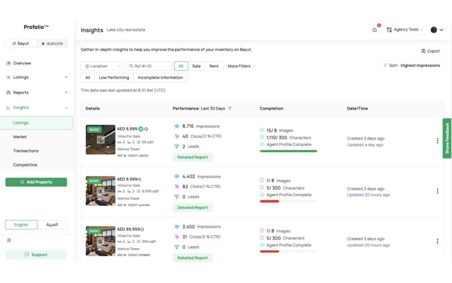
Task: Open Competitive insights page
Action: pyautogui.click(x=25, y=165)
